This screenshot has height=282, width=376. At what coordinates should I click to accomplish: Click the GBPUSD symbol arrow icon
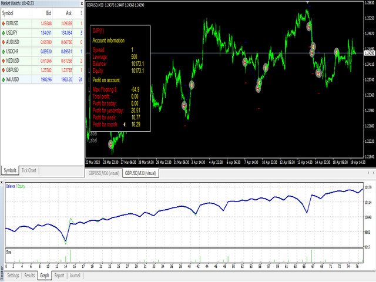coord(4,70)
